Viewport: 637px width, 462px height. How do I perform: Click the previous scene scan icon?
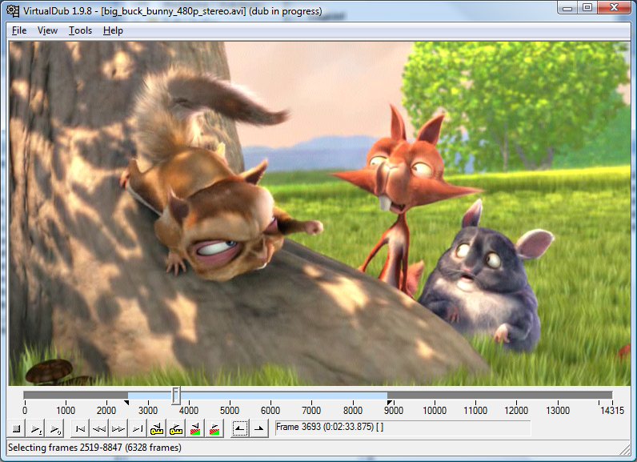coord(195,428)
